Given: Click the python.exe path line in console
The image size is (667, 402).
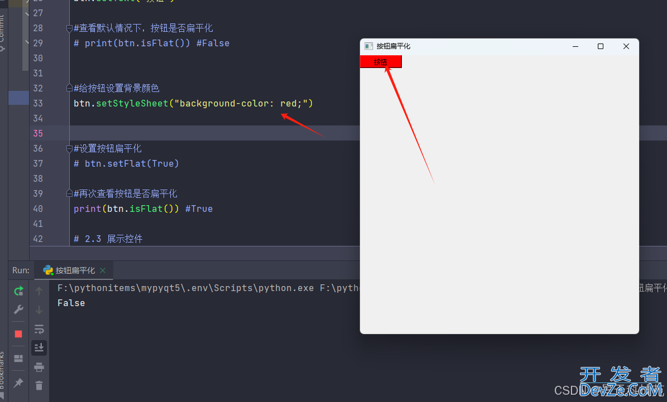Looking at the screenshot, I should 208,288.
